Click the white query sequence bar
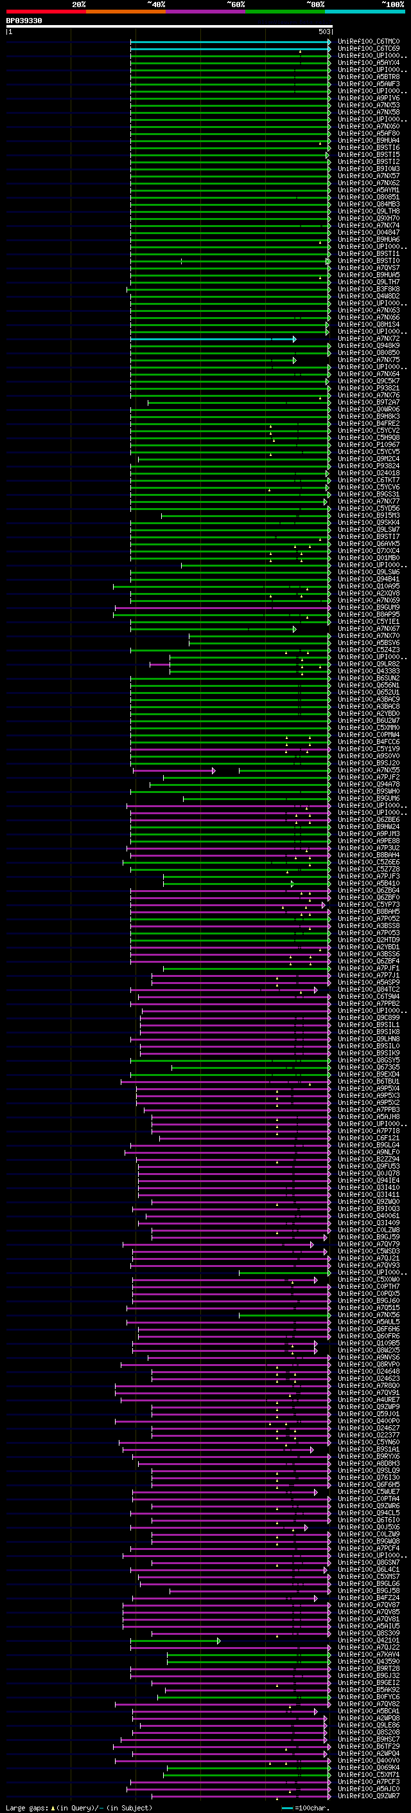The height and width of the screenshot is (1813, 411). tap(170, 27)
